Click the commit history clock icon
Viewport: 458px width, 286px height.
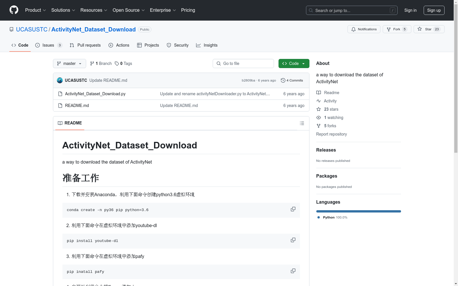click(x=283, y=80)
